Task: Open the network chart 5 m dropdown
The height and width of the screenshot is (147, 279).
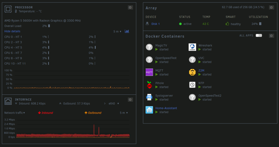Action: click(124, 113)
